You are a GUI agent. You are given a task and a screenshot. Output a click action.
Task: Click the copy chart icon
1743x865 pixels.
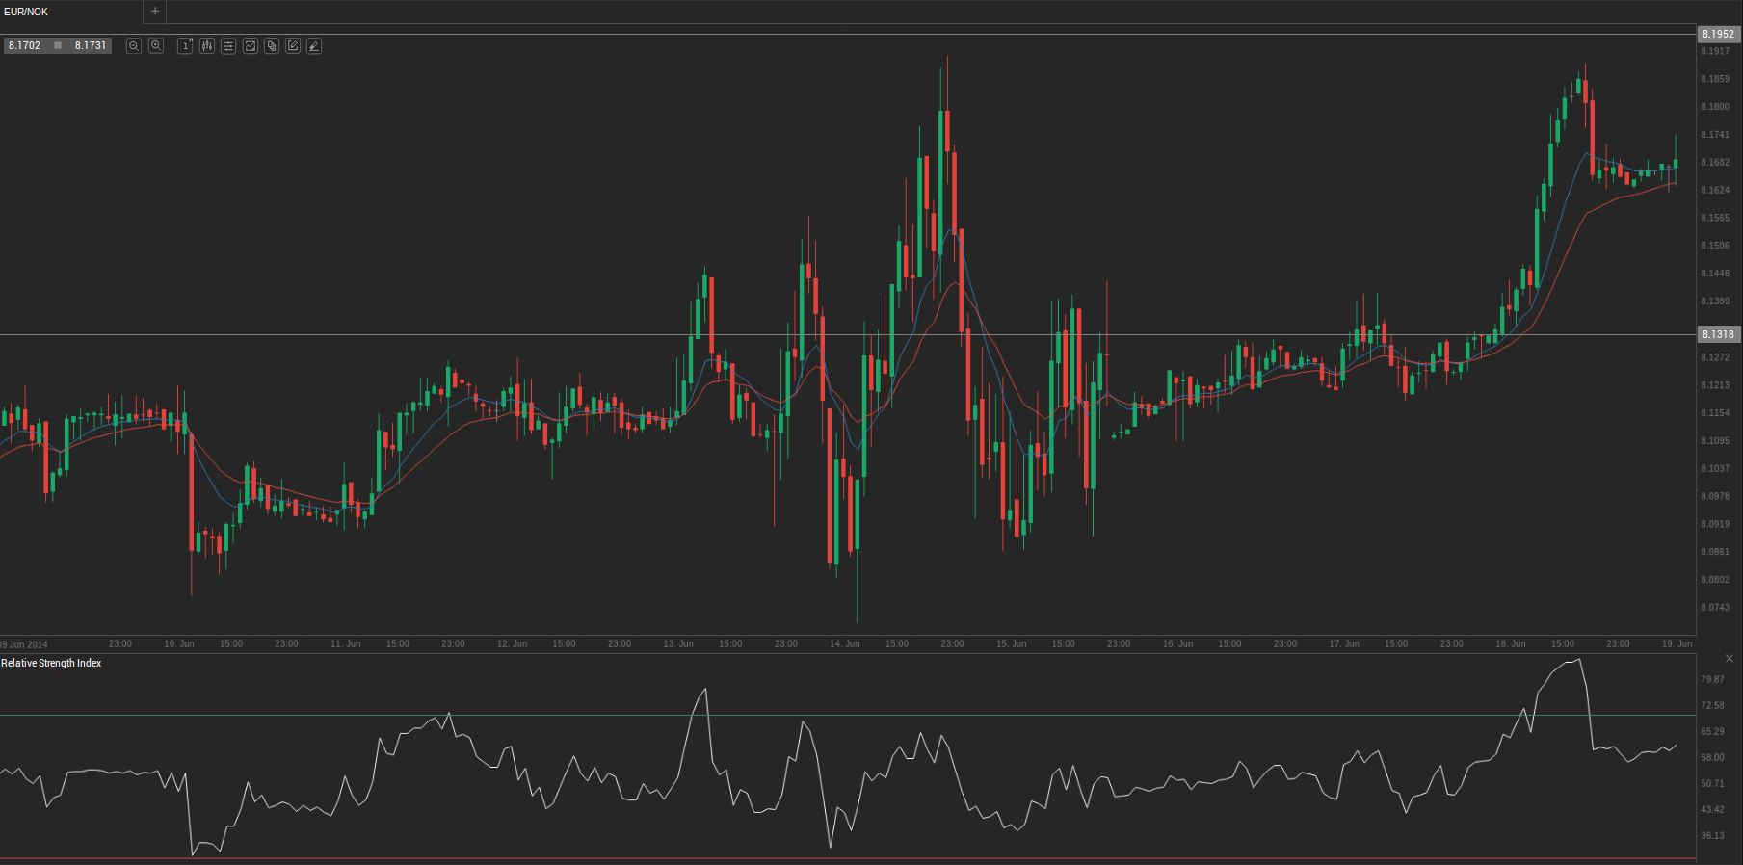coord(272,46)
